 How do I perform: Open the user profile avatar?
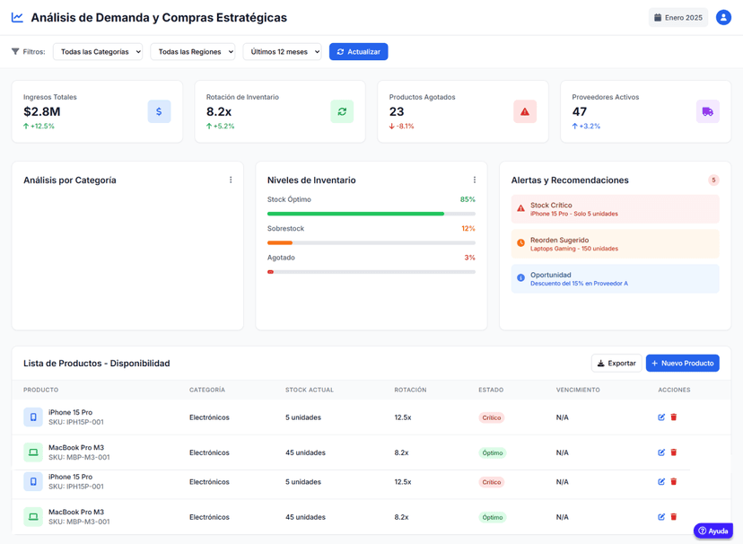click(x=723, y=18)
